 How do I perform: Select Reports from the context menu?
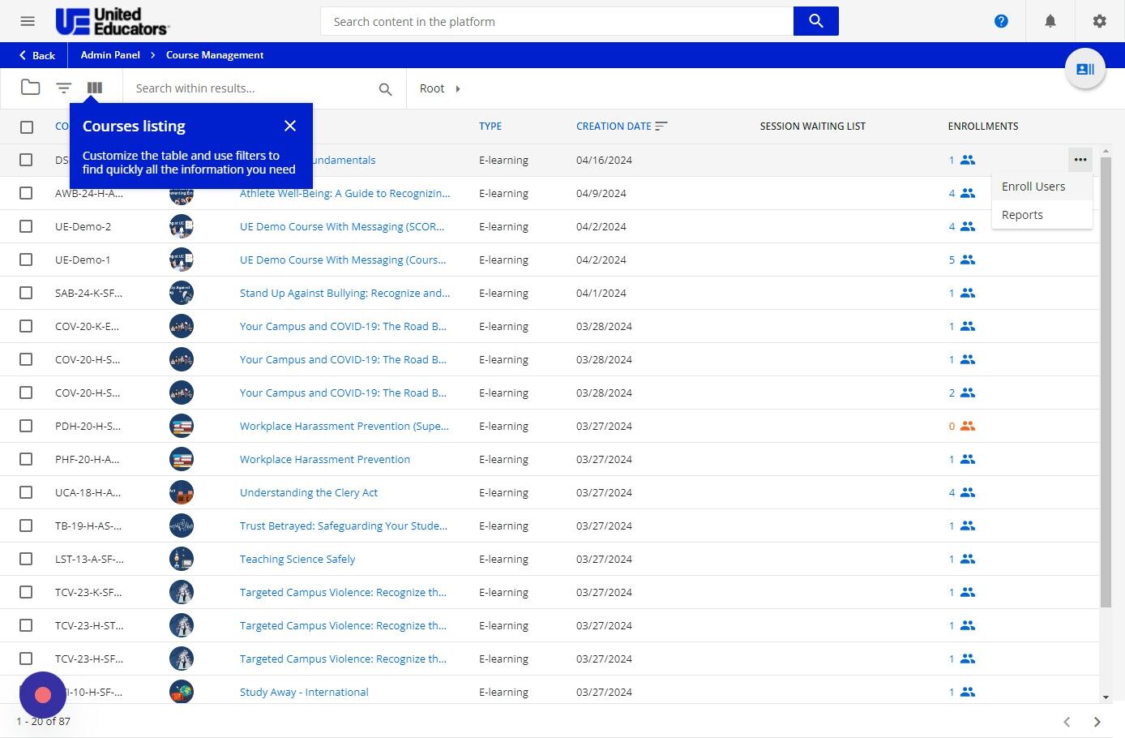click(1022, 215)
